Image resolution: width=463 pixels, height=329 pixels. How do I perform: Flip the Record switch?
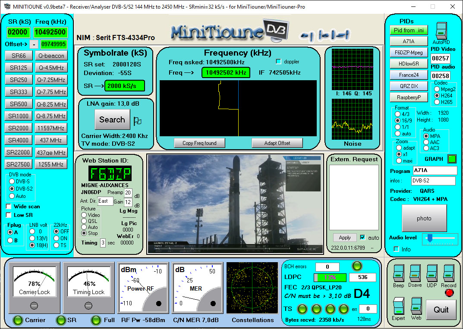click(x=449, y=273)
